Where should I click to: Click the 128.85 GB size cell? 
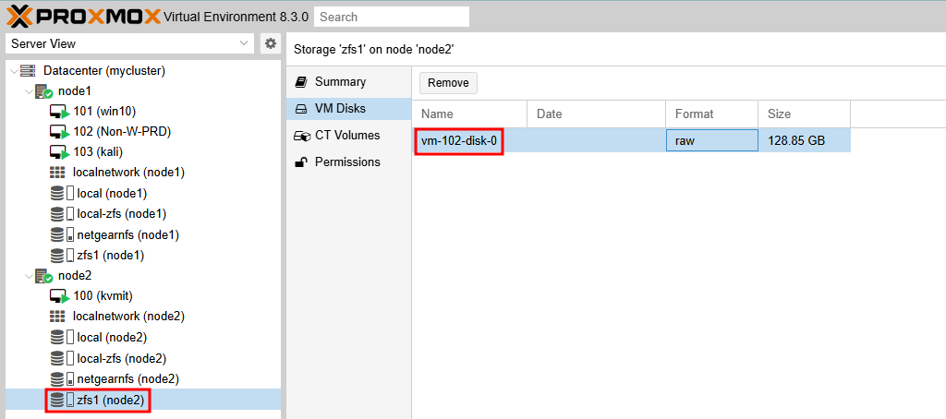[805, 141]
